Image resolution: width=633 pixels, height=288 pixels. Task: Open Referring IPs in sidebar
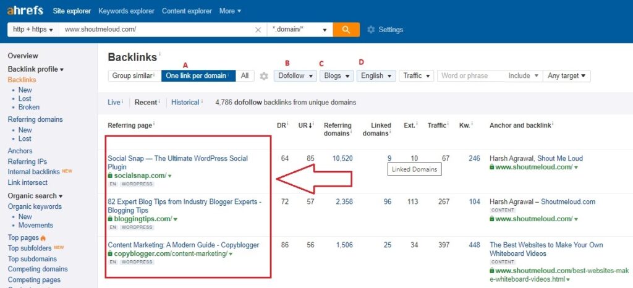[x=27, y=161]
